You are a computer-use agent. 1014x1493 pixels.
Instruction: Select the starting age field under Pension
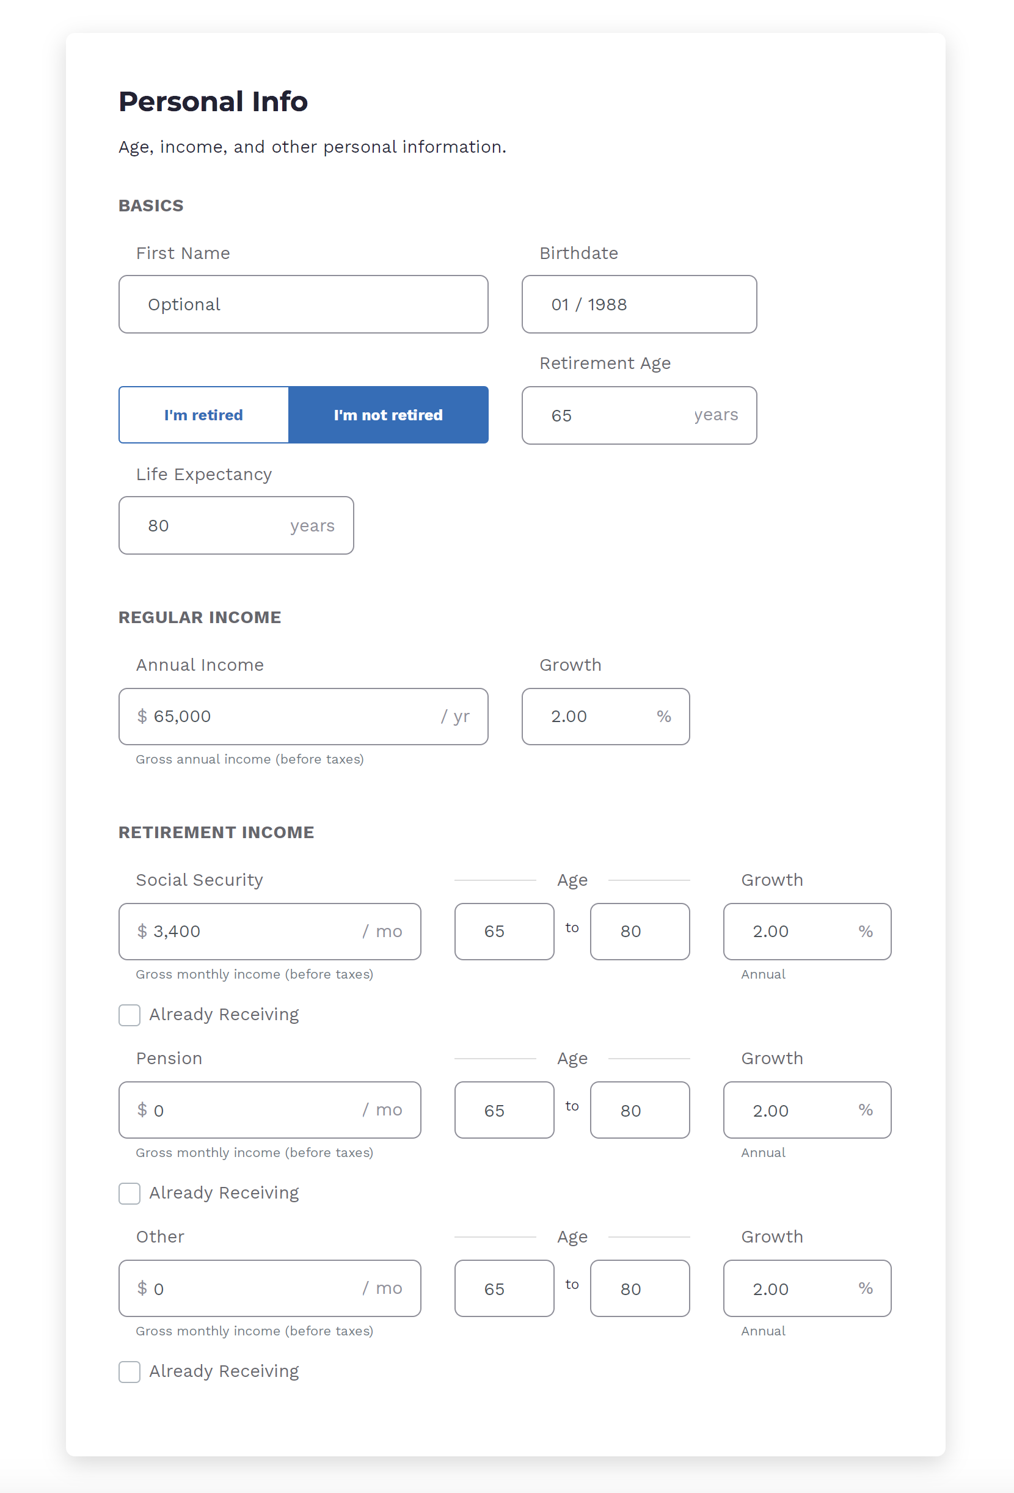tap(504, 1110)
